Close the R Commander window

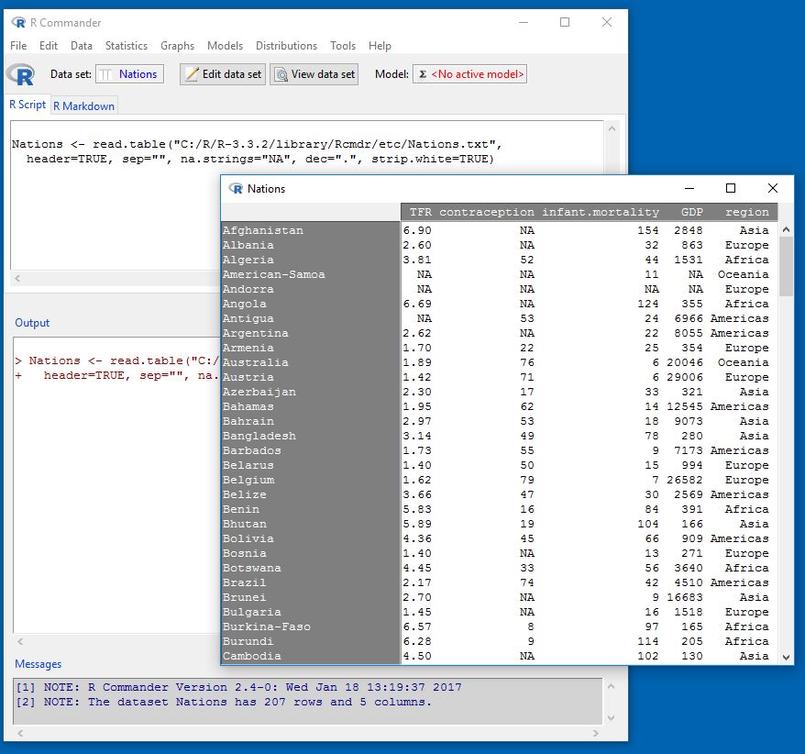pyautogui.click(x=607, y=22)
